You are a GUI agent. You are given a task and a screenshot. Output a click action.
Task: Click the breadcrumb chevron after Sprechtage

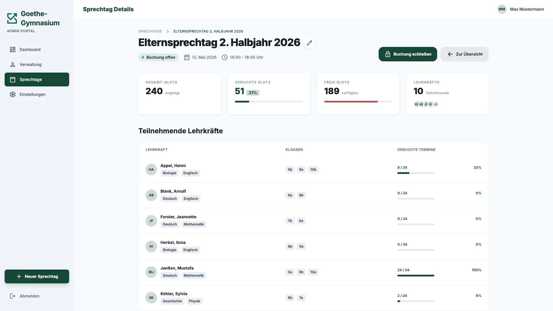click(167, 31)
